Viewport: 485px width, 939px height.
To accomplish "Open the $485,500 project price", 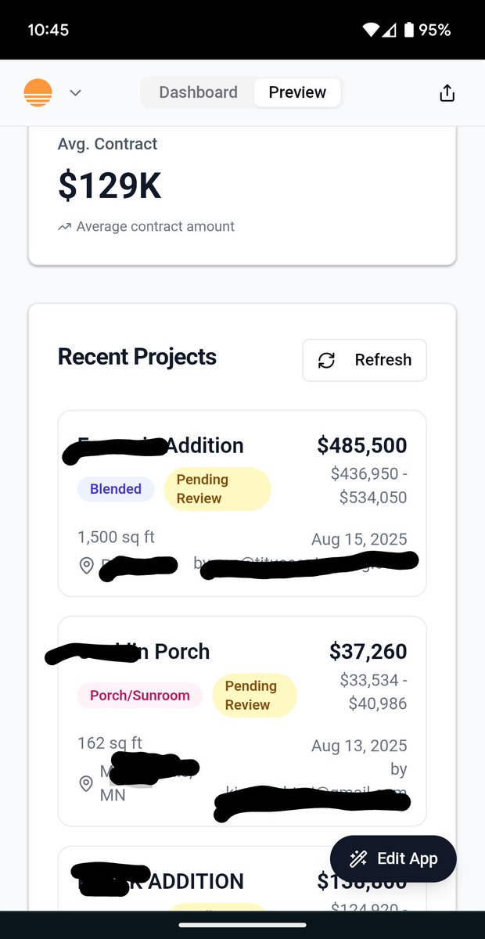I will 361,445.
